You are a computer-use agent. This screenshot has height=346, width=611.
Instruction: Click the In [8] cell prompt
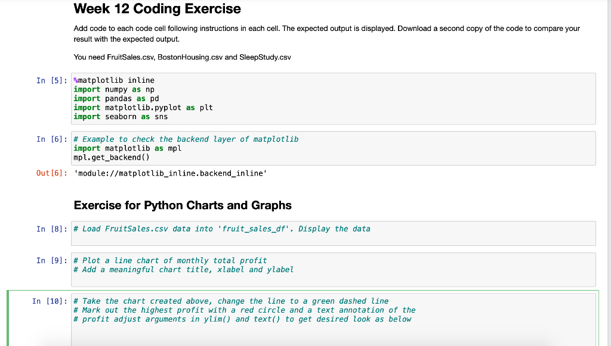coord(51,229)
